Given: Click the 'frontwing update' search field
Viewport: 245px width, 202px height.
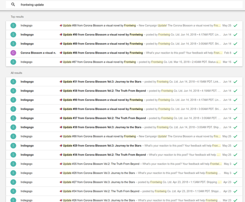Looking at the screenshot, I should (120, 5).
